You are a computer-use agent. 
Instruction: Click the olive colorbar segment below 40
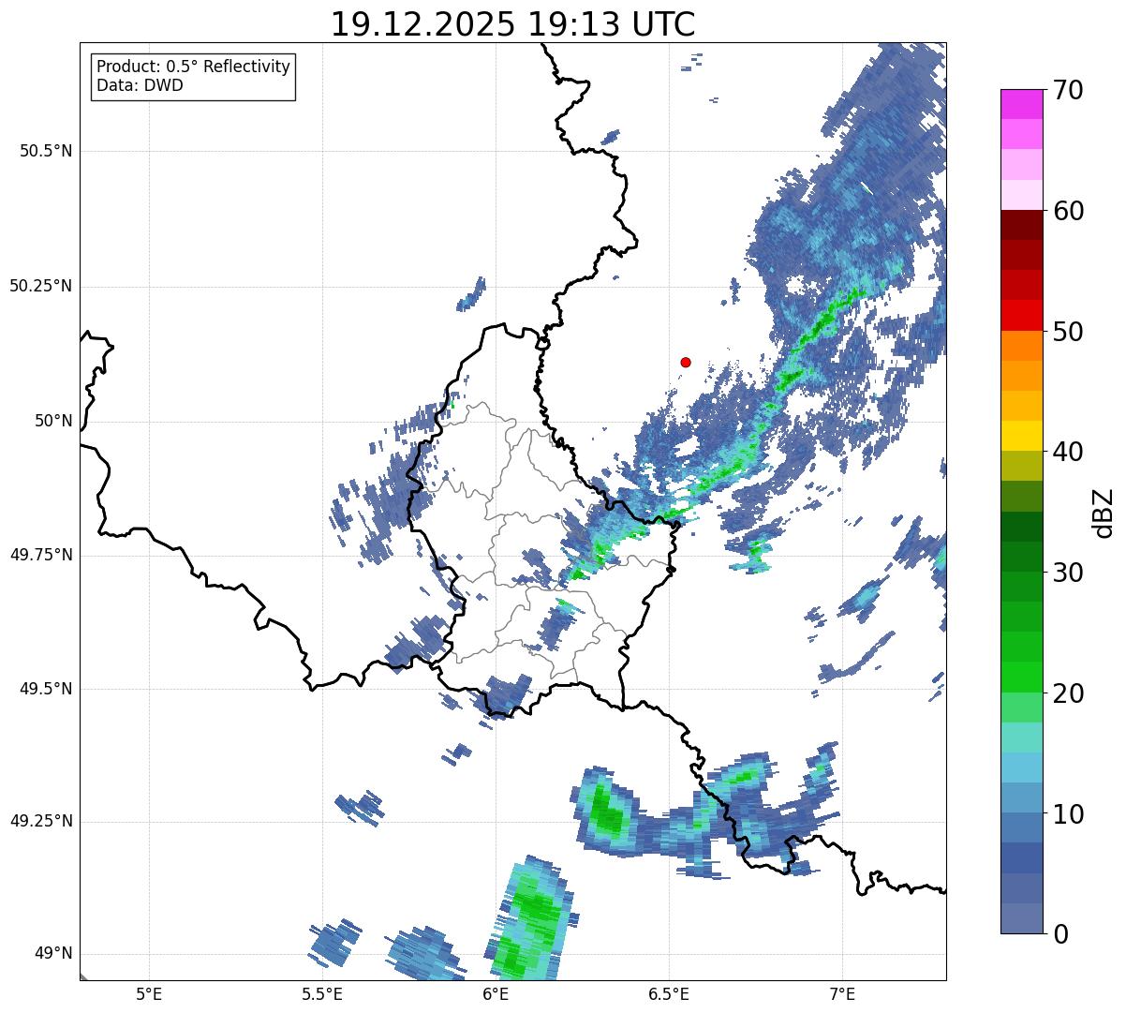1021,466
